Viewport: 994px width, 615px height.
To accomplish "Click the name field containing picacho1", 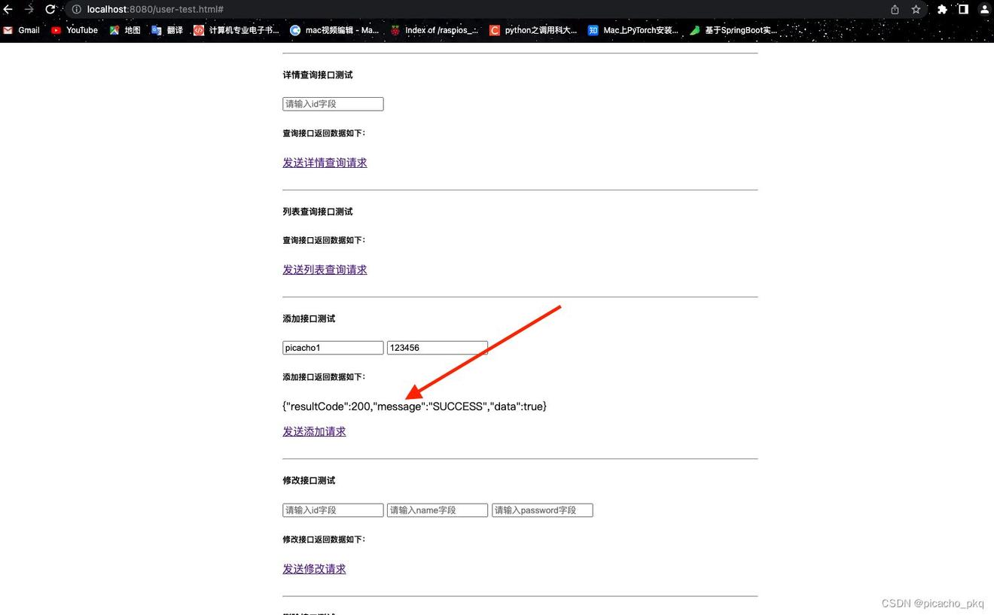I will (333, 348).
